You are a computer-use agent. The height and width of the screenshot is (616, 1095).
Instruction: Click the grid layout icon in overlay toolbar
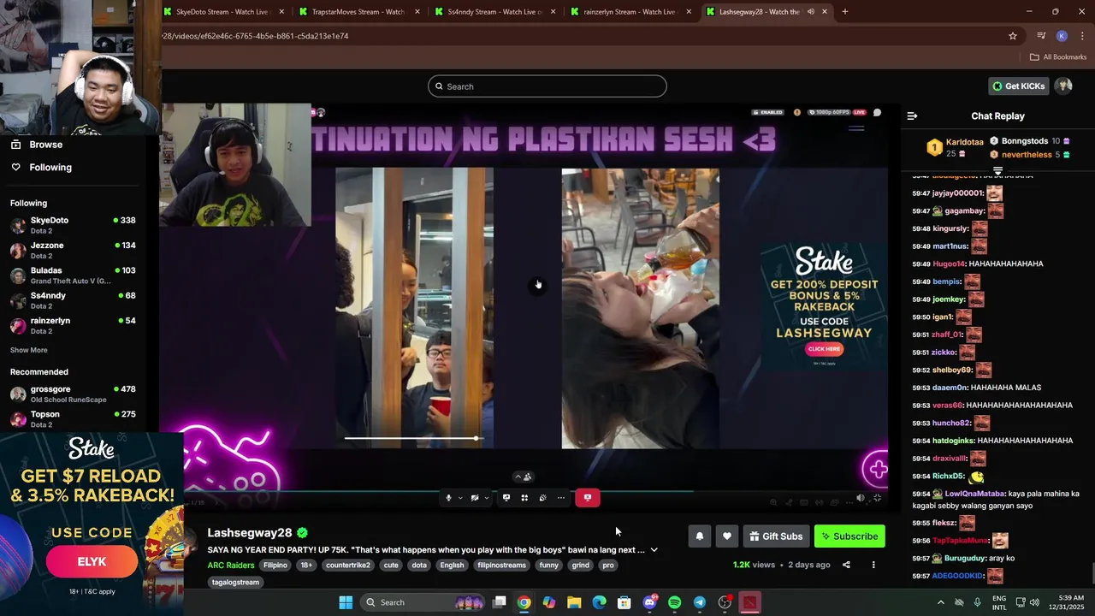tap(524, 498)
